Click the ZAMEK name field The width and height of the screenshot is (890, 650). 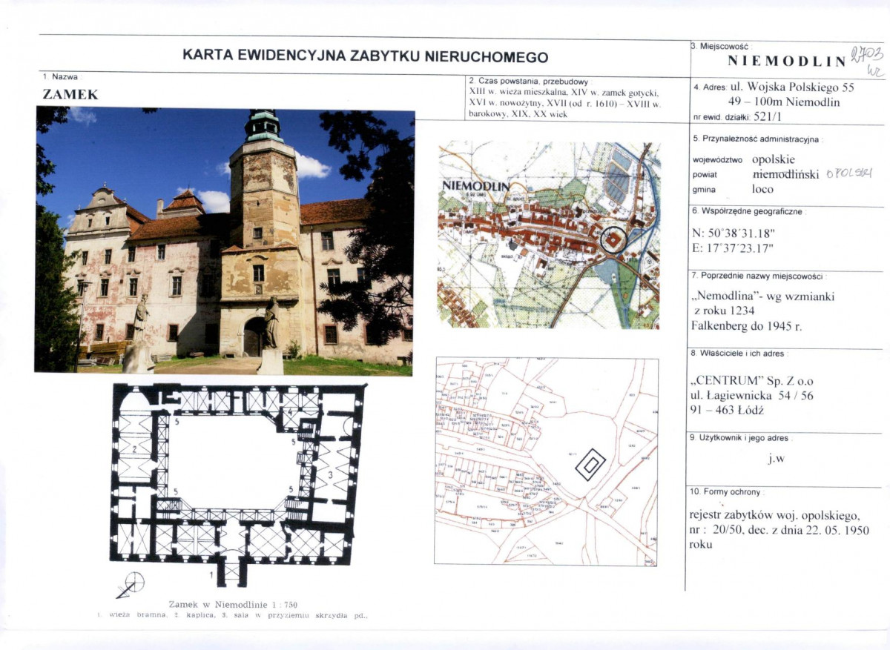pyautogui.click(x=70, y=95)
